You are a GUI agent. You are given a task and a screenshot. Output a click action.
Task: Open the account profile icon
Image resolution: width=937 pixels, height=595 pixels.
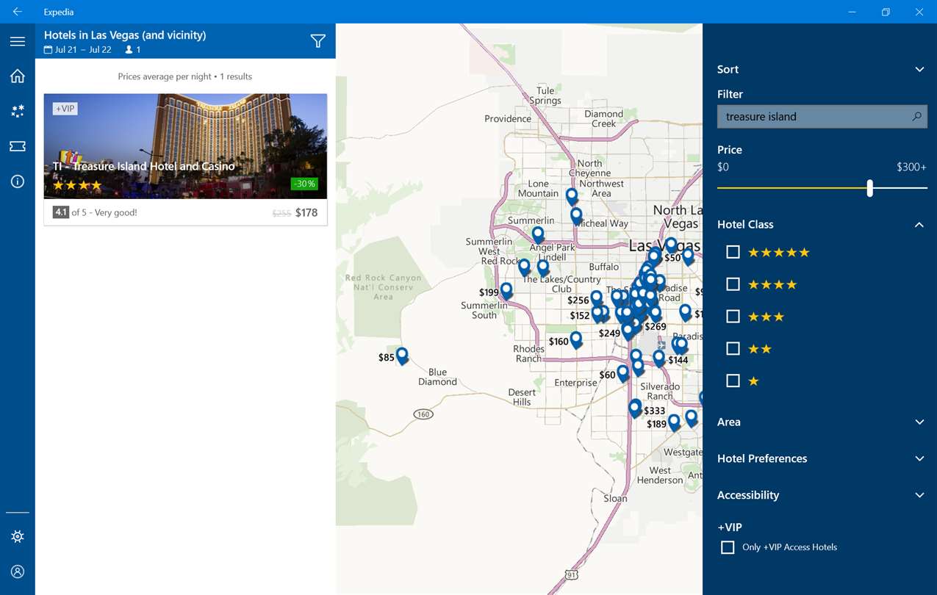(x=18, y=571)
